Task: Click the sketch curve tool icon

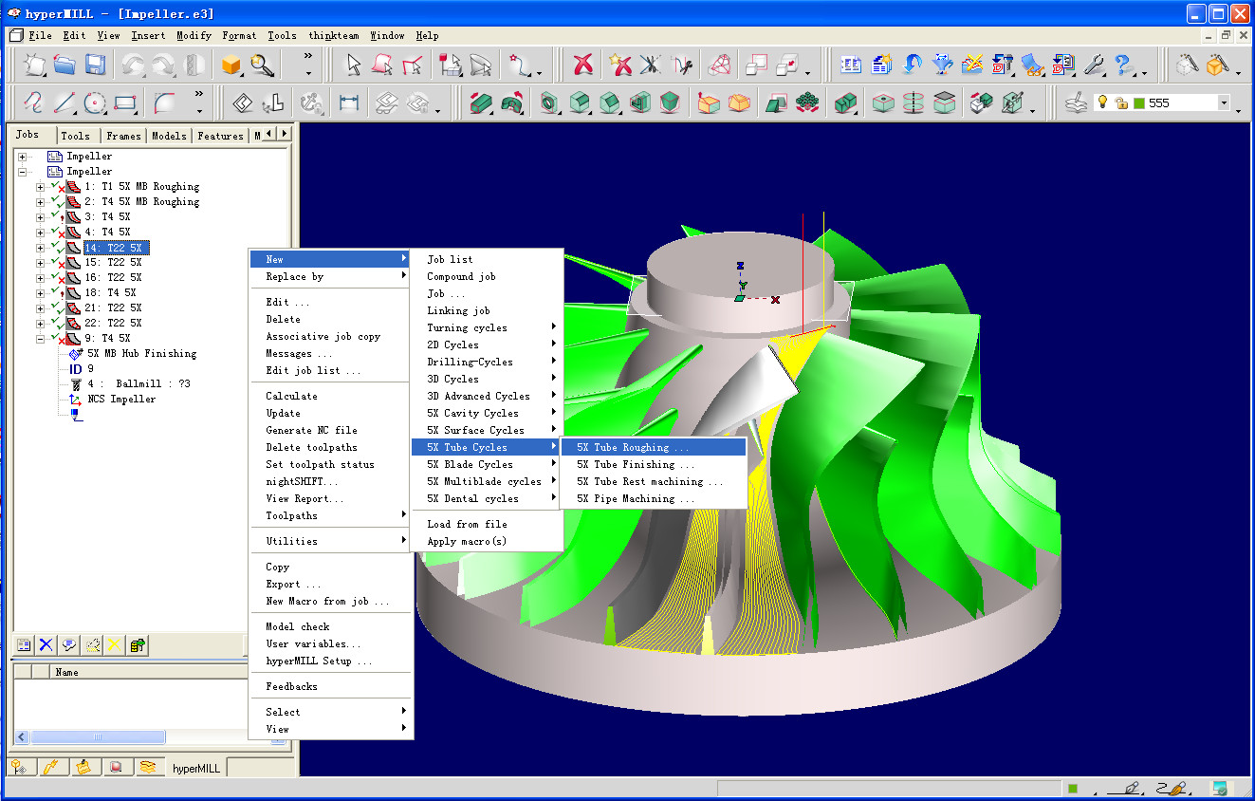Action: click(x=34, y=102)
